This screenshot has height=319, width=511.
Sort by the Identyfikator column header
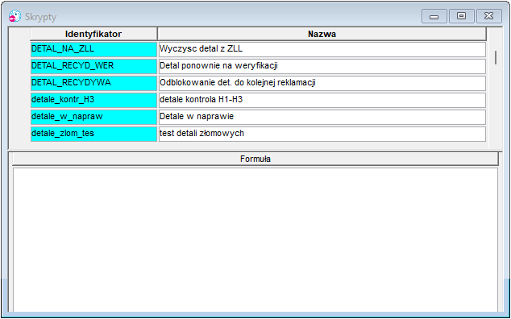tap(93, 34)
